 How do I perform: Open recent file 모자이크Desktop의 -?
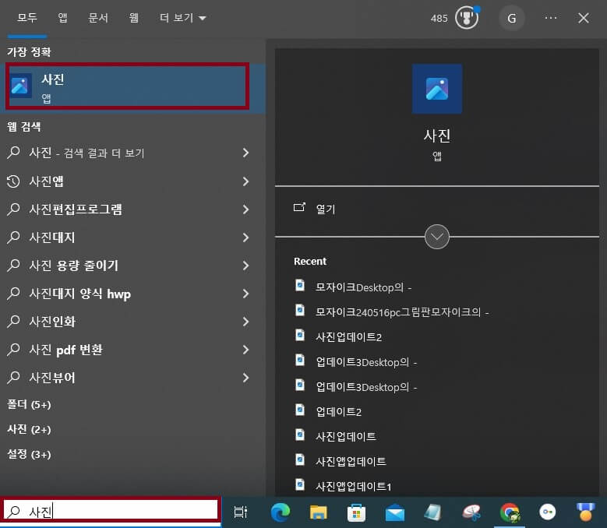pyautogui.click(x=364, y=287)
